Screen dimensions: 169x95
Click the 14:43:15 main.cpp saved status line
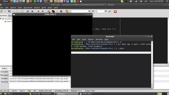[39, 81]
